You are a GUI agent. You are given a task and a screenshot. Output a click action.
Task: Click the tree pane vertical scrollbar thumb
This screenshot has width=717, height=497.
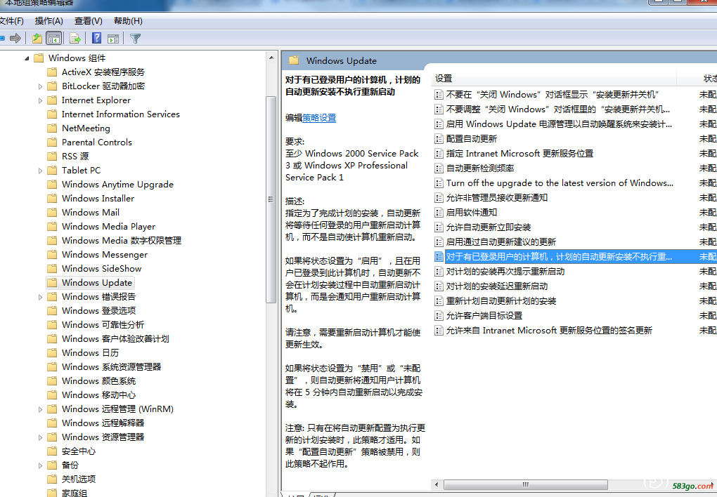pyautogui.click(x=271, y=199)
